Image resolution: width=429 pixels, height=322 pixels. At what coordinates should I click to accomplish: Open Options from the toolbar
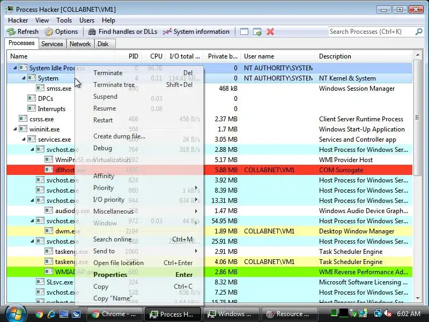61,32
